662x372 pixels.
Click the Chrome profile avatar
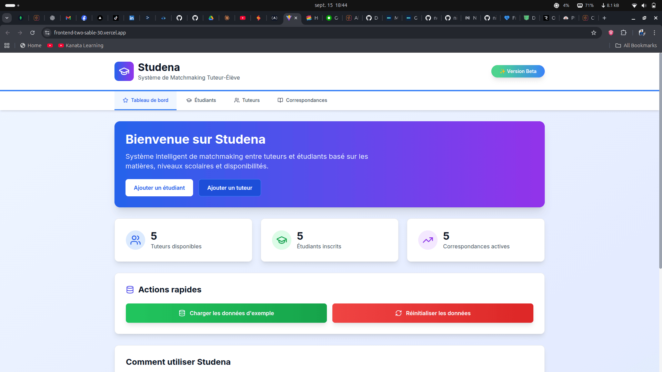coord(642,33)
